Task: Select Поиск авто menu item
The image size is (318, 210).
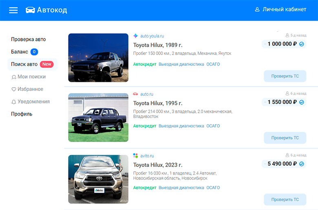Action: pyautogui.click(x=33, y=64)
